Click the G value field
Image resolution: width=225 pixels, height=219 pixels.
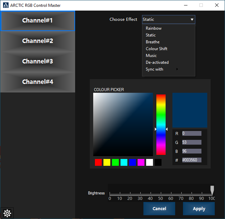pos(192,142)
